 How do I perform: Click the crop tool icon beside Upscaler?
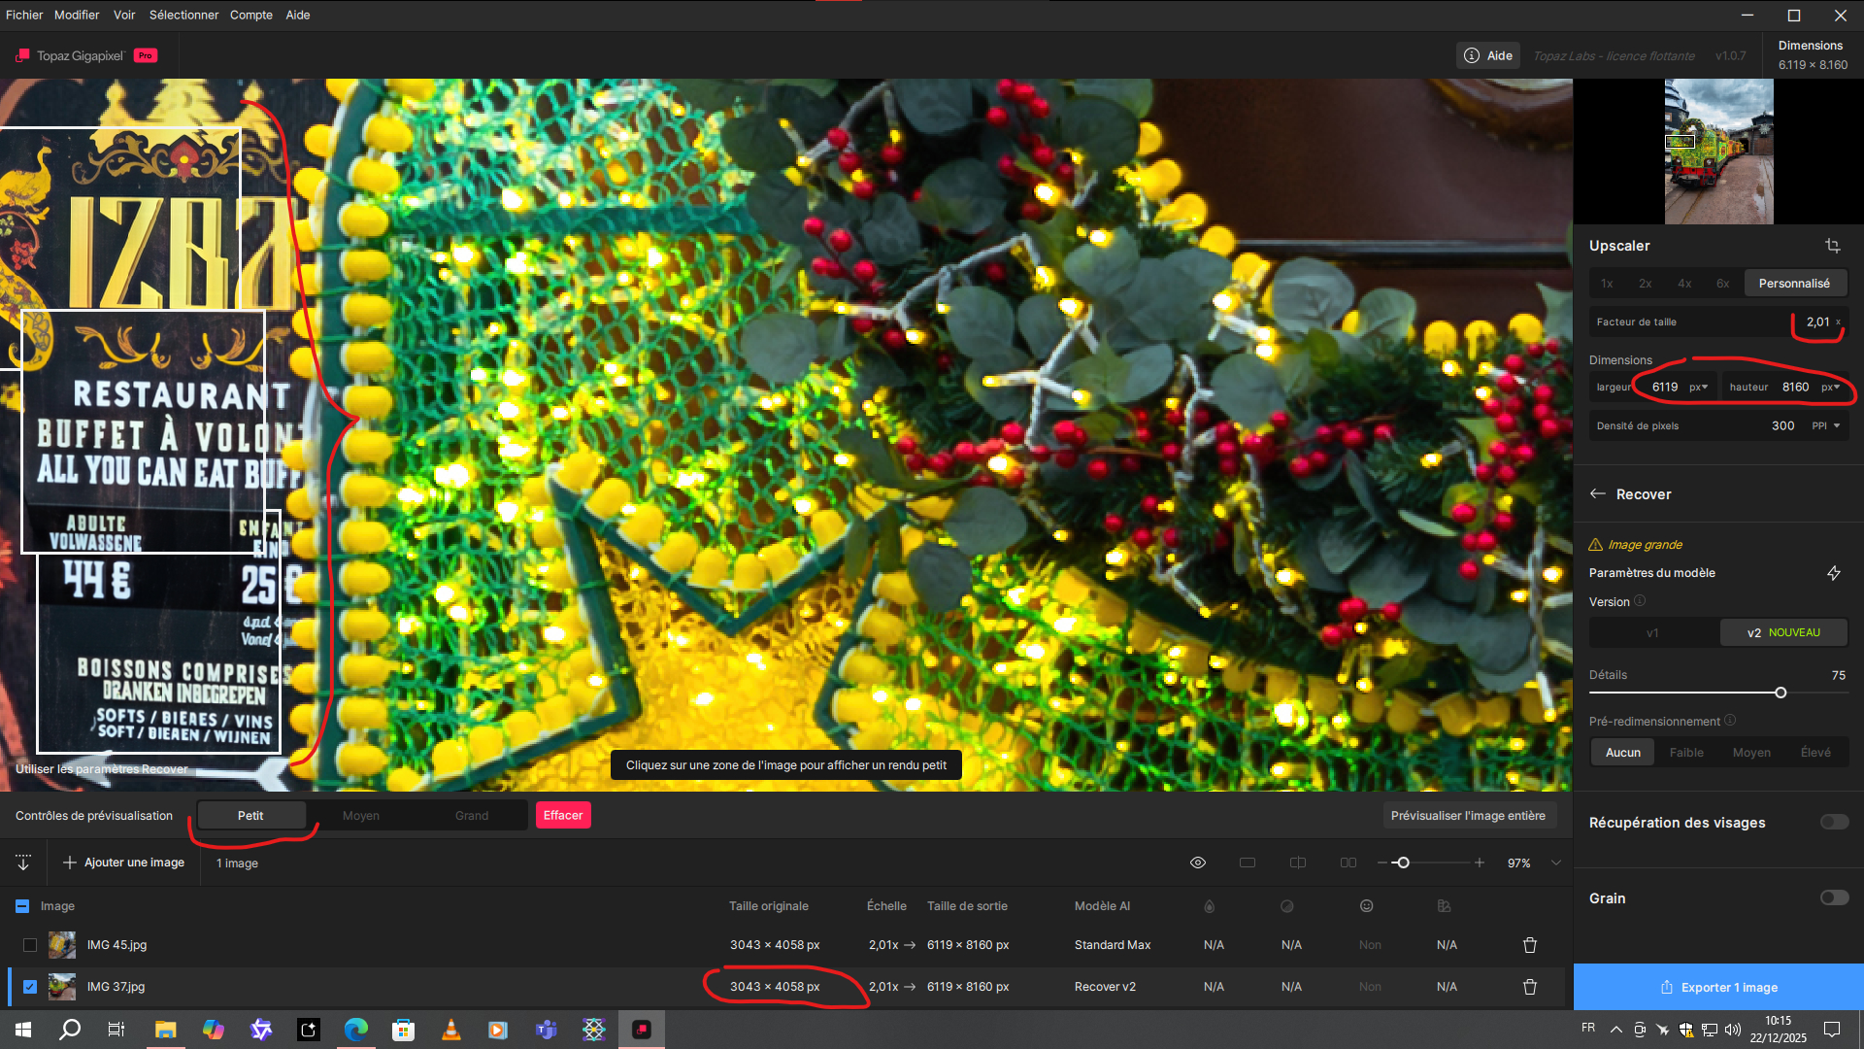[x=1832, y=246]
